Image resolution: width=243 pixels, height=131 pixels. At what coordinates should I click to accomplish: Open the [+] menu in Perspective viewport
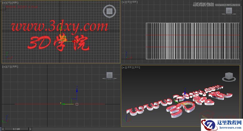click(124, 67)
